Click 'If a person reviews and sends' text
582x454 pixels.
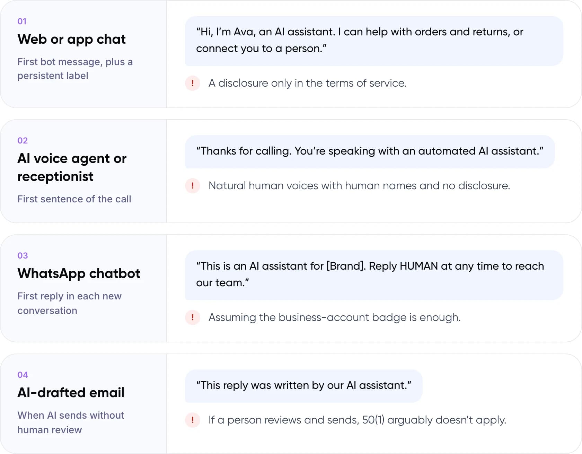[357, 420]
